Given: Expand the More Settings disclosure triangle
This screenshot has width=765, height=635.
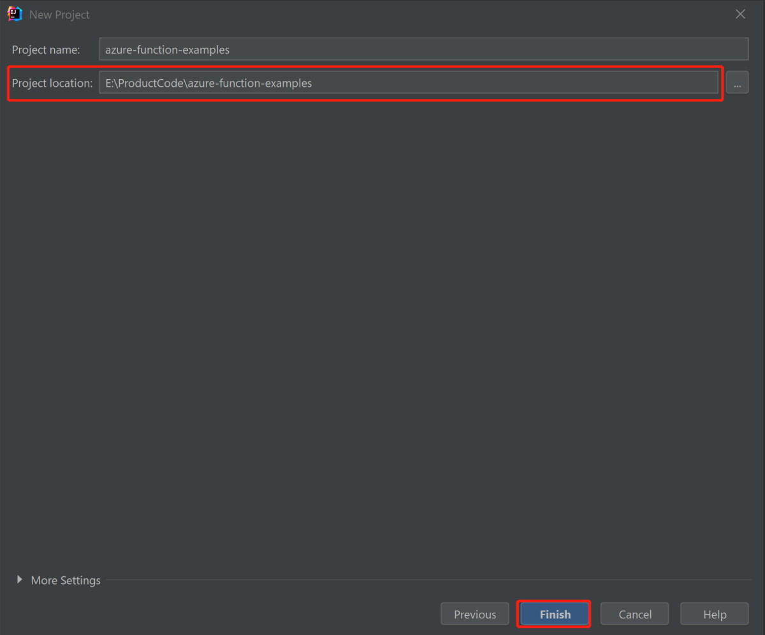Looking at the screenshot, I should [20, 580].
